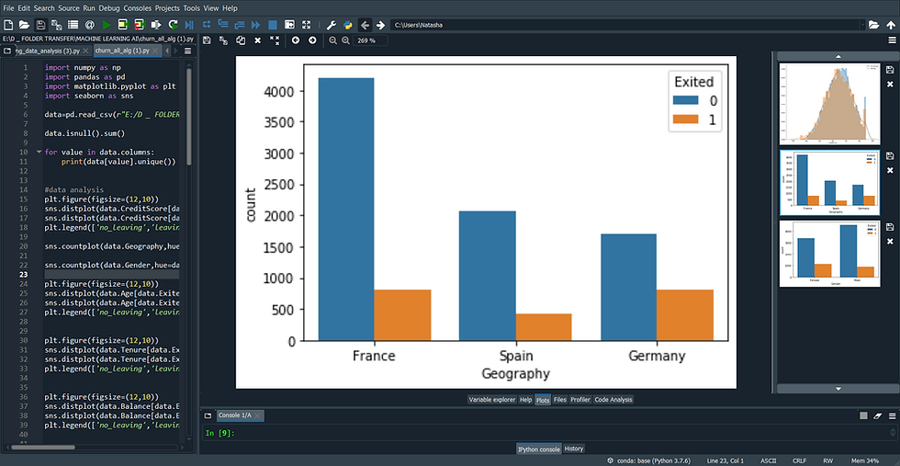Interrupt kernel with console stop square
900x466 pixels.
point(864,415)
